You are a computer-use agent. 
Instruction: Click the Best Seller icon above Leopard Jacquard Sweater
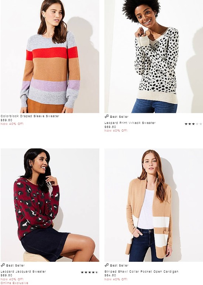3,265
